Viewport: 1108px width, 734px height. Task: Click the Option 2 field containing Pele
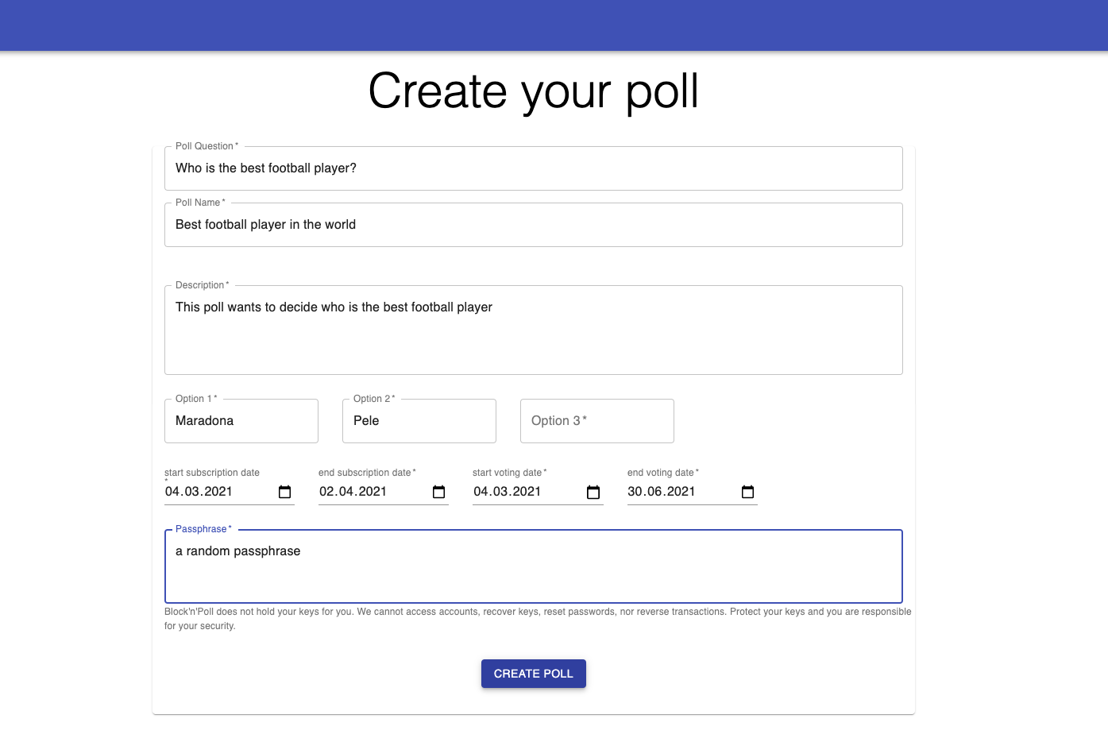(419, 420)
